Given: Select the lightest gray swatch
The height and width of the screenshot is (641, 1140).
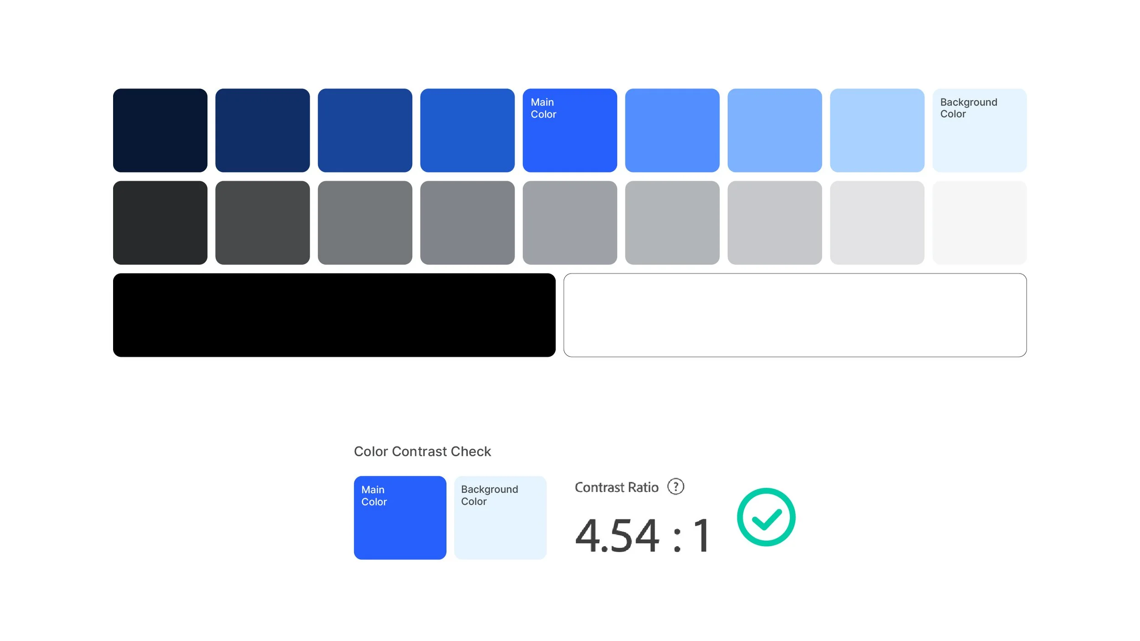Looking at the screenshot, I should [x=979, y=222].
